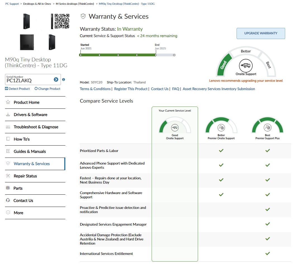This screenshot has width=305, height=268.
Task: Click the serial number submit arrow icon
Action: pyautogui.click(x=56, y=80)
